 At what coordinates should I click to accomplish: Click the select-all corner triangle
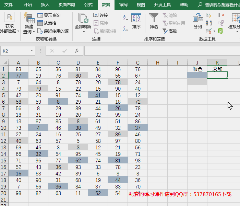(5, 62)
